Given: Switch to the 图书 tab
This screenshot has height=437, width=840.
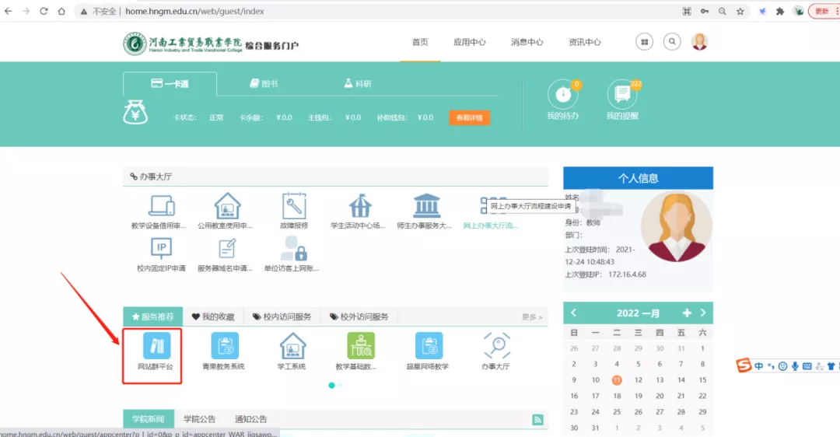Looking at the screenshot, I should (264, 84).
